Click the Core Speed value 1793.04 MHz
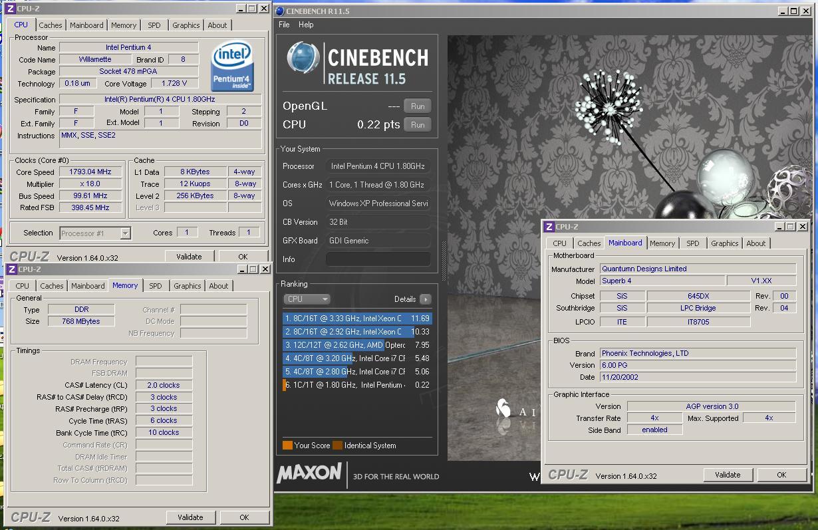Image resolution: width=818 pixels, height=530 pixels. coord(91,172)
